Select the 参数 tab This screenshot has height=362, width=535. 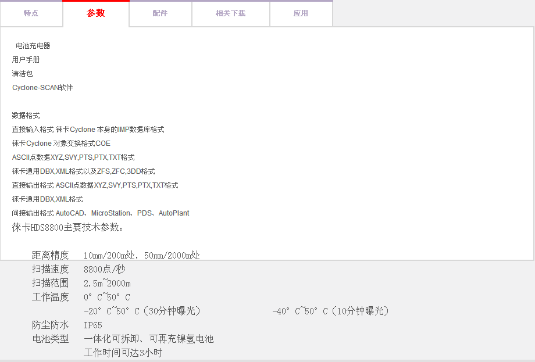[x=96, y=13]
